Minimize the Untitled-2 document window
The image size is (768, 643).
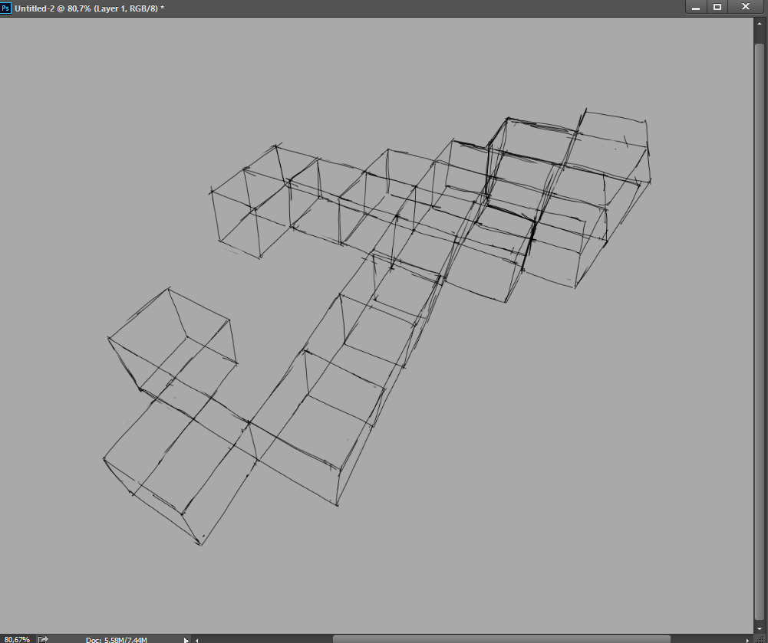696,7
